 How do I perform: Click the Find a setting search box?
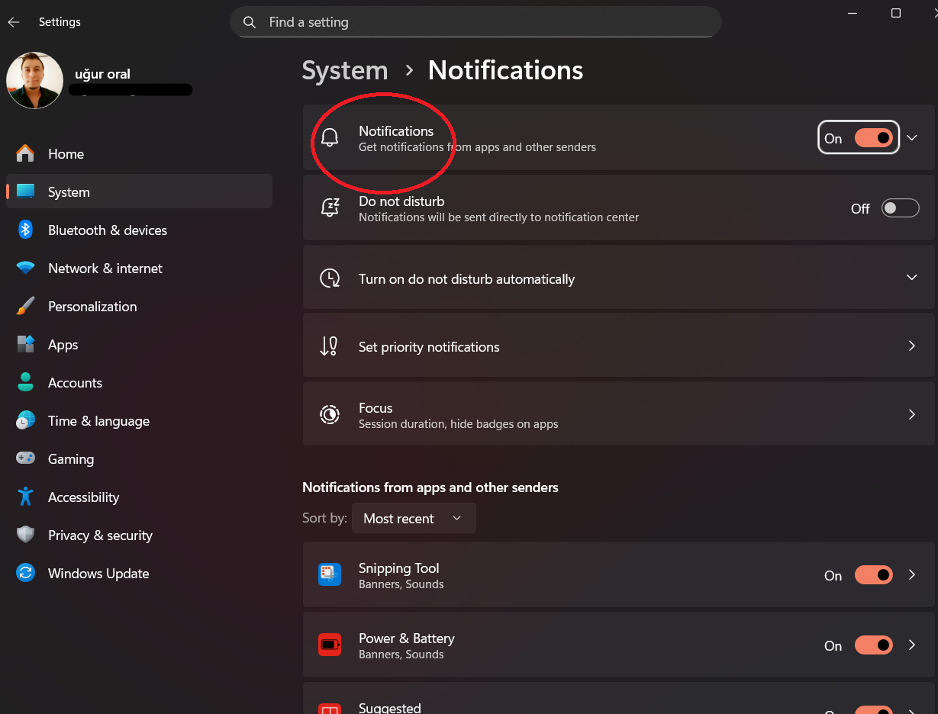click(475, 22)
